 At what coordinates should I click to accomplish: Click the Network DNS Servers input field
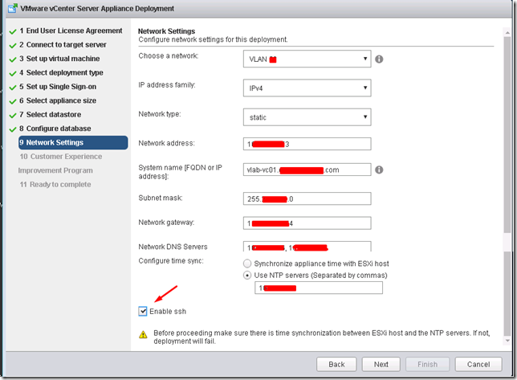[x=307, y=247]
